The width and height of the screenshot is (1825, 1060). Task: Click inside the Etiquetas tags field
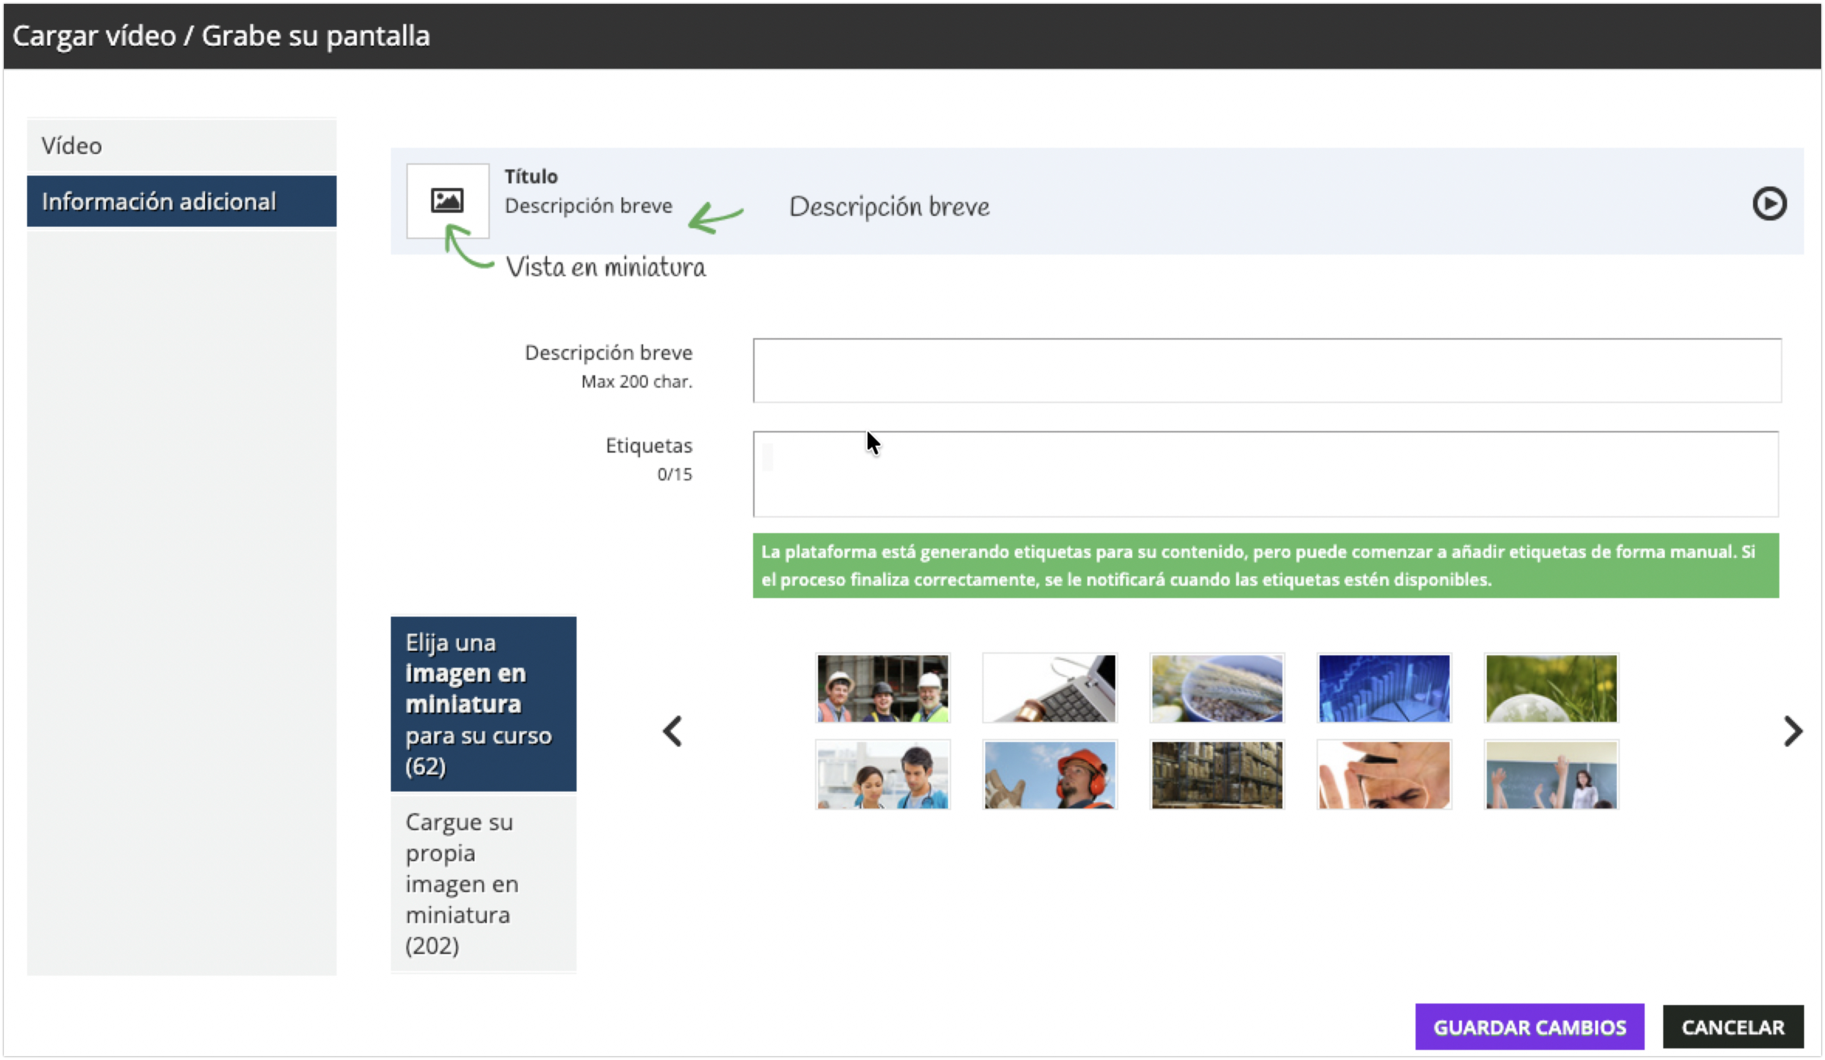pyautogui.click(x=1265, y=474)
